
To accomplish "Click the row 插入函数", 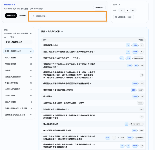I will pyautogui.click(x=93, y=96).
